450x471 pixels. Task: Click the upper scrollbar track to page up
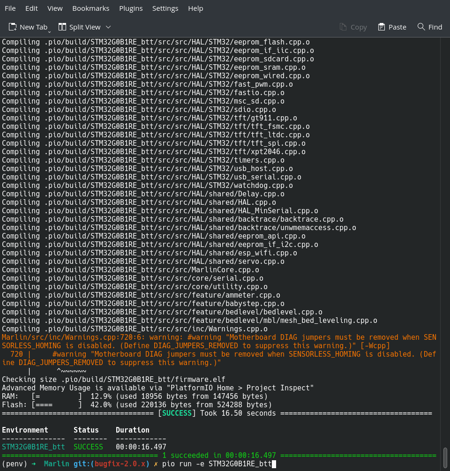(x=445, y=187)
